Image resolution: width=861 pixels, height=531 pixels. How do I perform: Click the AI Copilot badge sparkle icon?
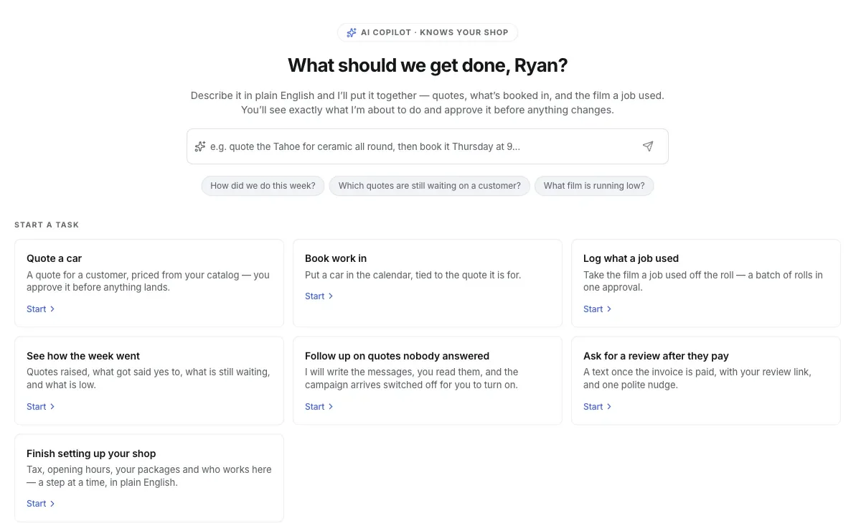pos(352,32)
